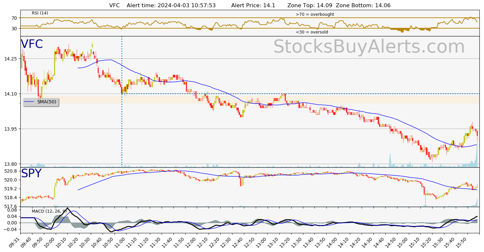Image resolution: width=484 pixels, height=252 pixels.
Task: Click the 518.4 SPY axis label
Action: coord(10,198)
